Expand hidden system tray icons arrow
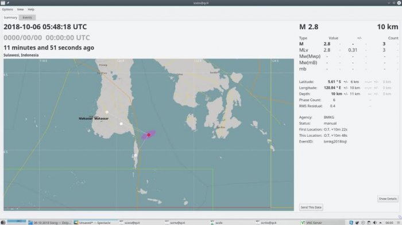The height and width of the screenshot is (225, 402). [x=380, y=223]
